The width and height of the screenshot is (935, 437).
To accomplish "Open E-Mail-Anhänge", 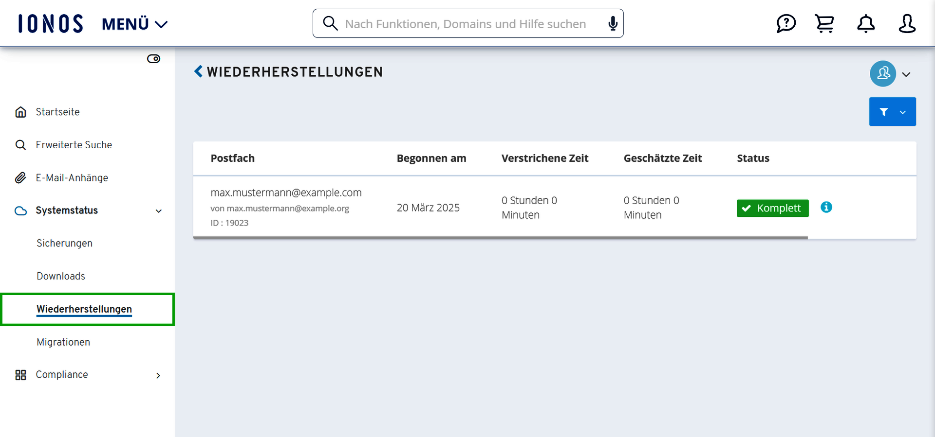I will [72, 178].
